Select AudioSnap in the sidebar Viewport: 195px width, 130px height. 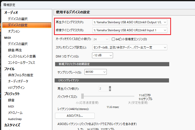click(15, 119)
